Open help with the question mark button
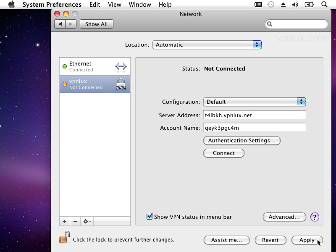This screenshot has width=336, height=252. coord(315,217)
